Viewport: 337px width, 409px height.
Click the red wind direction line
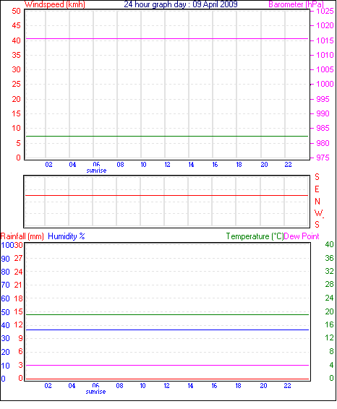point(166,195)
